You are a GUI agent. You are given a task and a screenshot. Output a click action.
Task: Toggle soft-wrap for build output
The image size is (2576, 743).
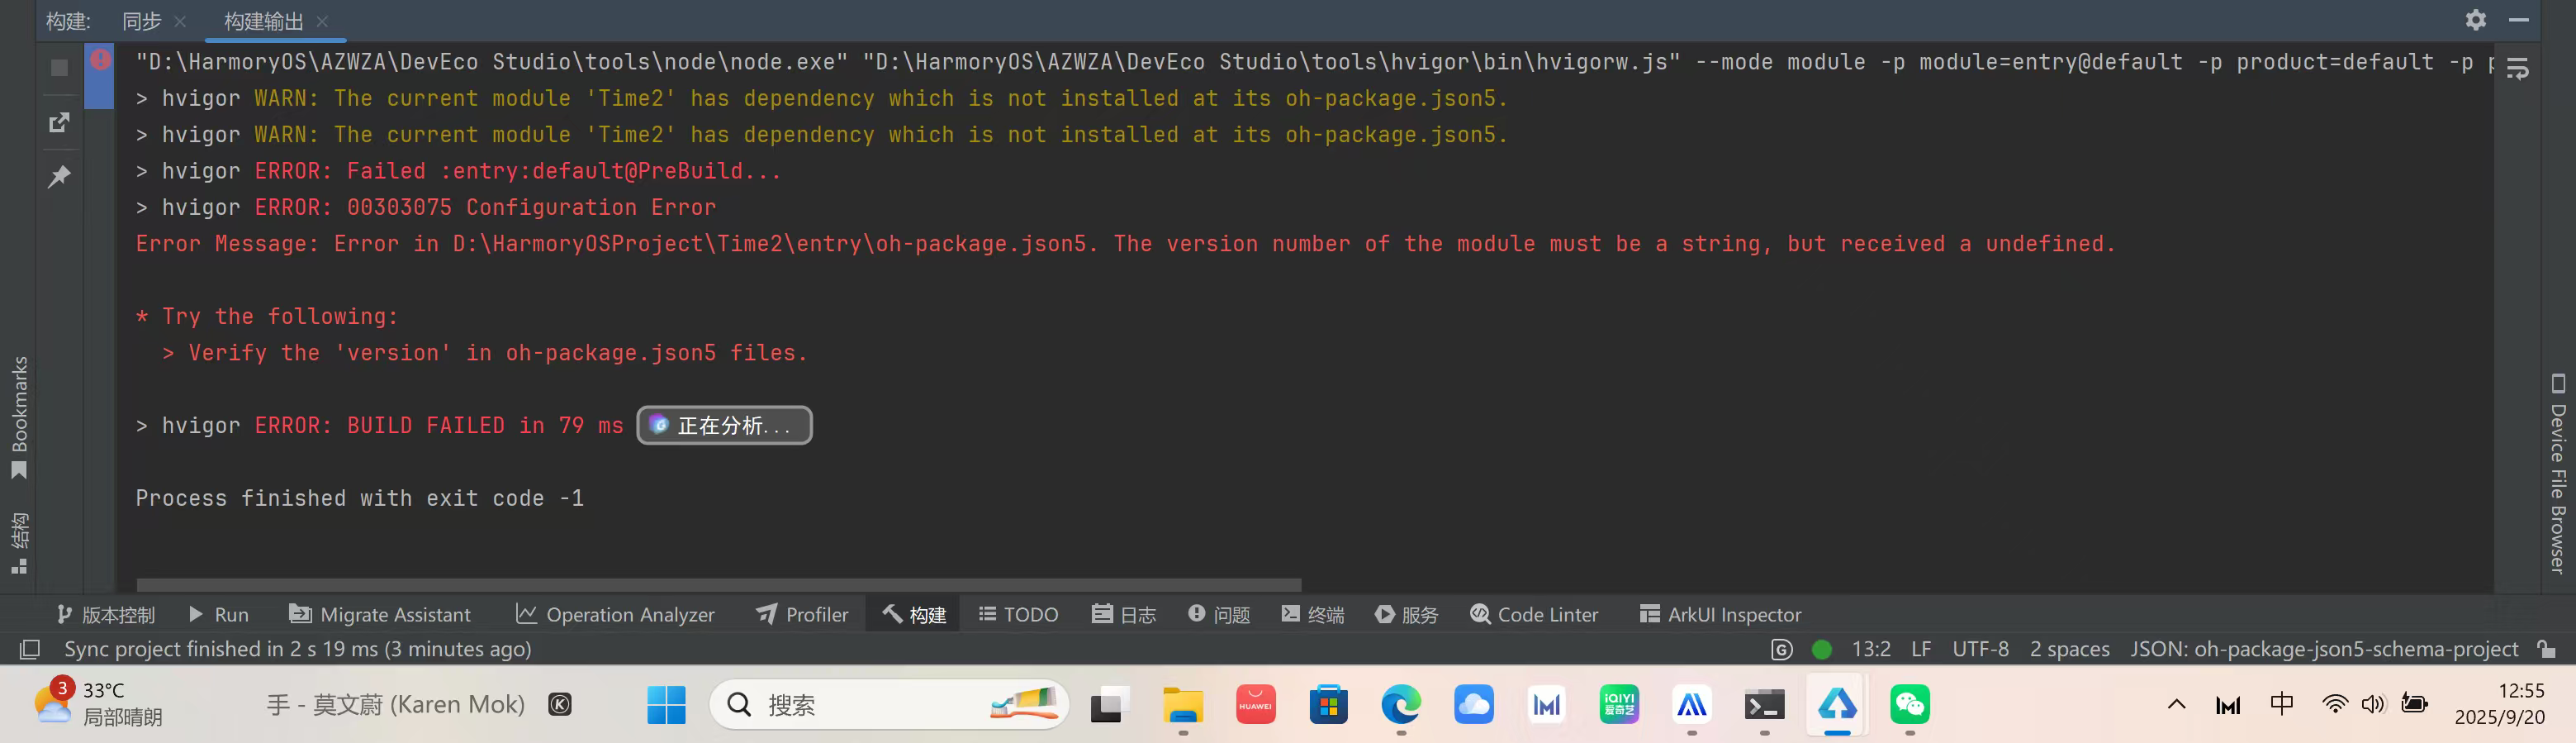pos(2517,68)
